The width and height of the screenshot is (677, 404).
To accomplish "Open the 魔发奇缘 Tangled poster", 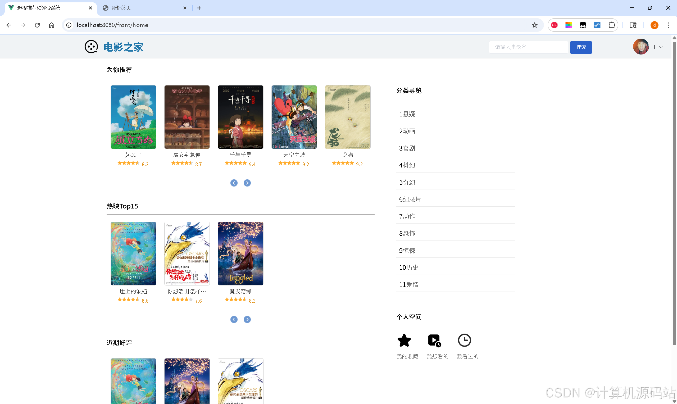I will 240,253.
